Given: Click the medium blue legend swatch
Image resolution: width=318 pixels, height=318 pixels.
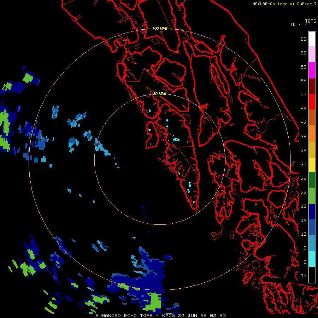Looking at the screenshot, I should 312,227.
